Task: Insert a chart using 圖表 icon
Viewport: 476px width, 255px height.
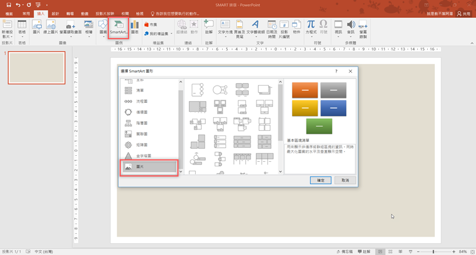Action: click(x=134, y=27)
